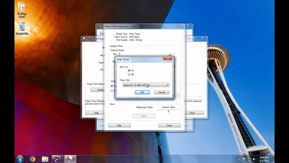
Task: Open the Paper Size dropdown
Action: tap(146, 85)
